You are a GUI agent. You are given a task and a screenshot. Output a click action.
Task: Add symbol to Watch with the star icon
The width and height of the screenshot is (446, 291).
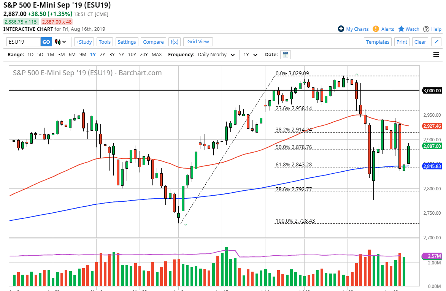(x=401, y=29)
